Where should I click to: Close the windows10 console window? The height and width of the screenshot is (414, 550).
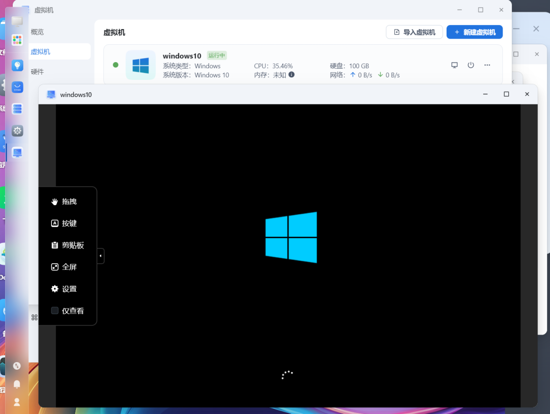[527, 94]
